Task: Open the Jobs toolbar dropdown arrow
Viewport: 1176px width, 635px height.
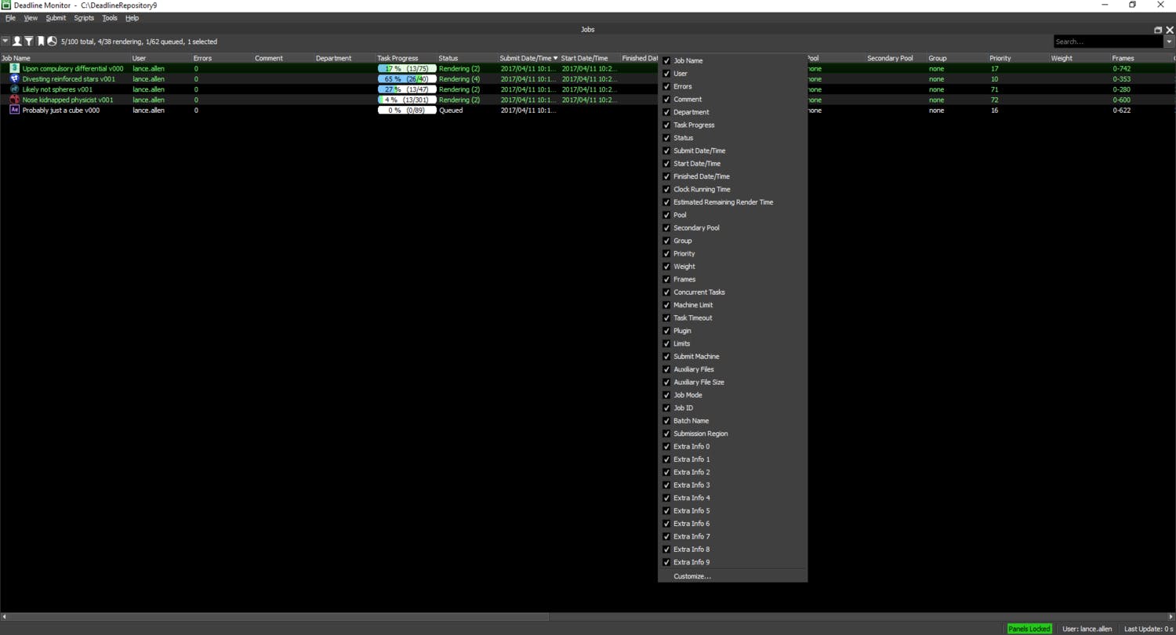Action: (5, 42)
